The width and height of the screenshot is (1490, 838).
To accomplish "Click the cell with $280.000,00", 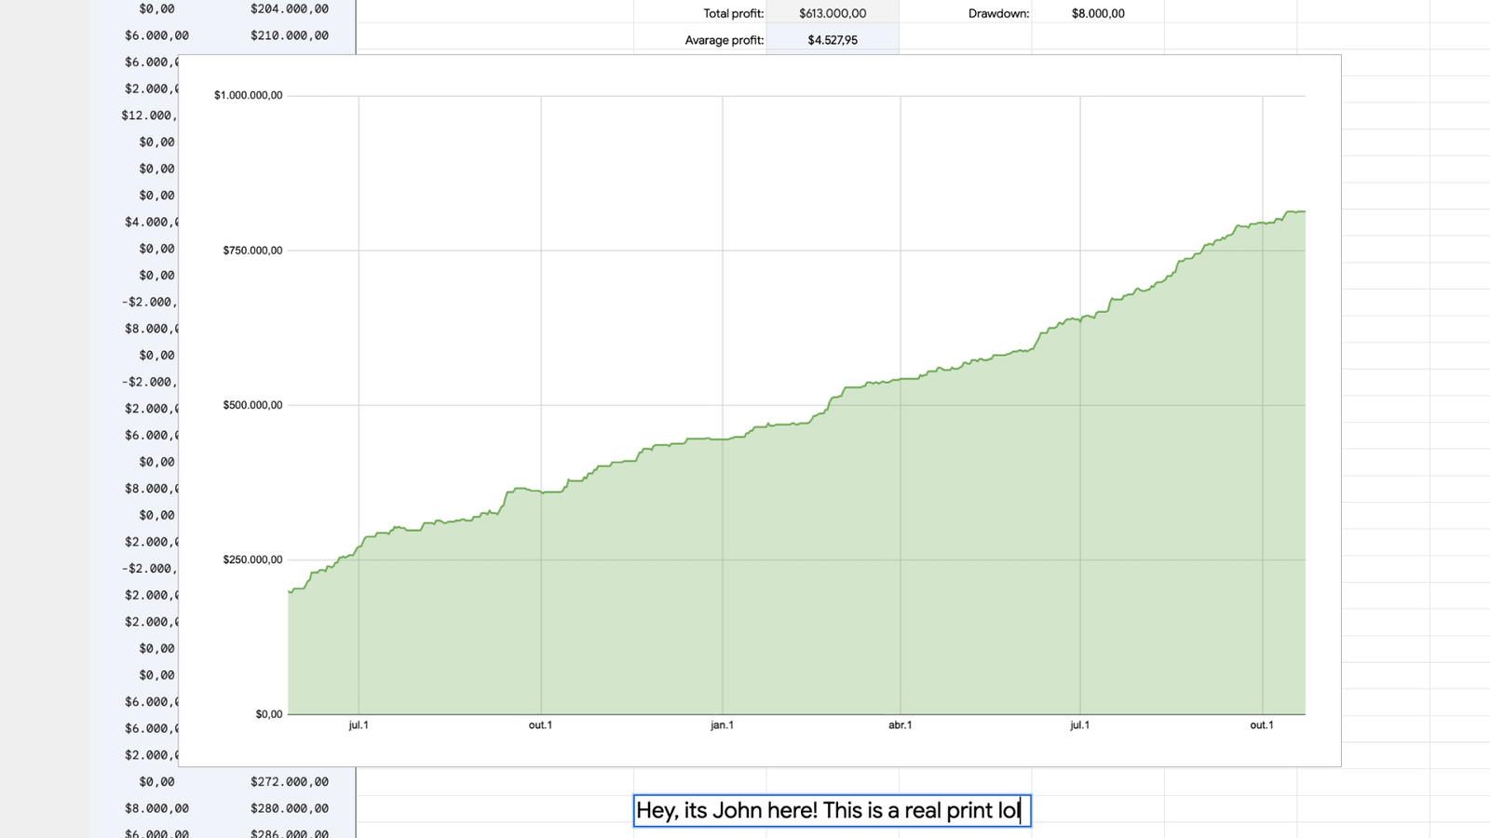I will tap(289, 808).
